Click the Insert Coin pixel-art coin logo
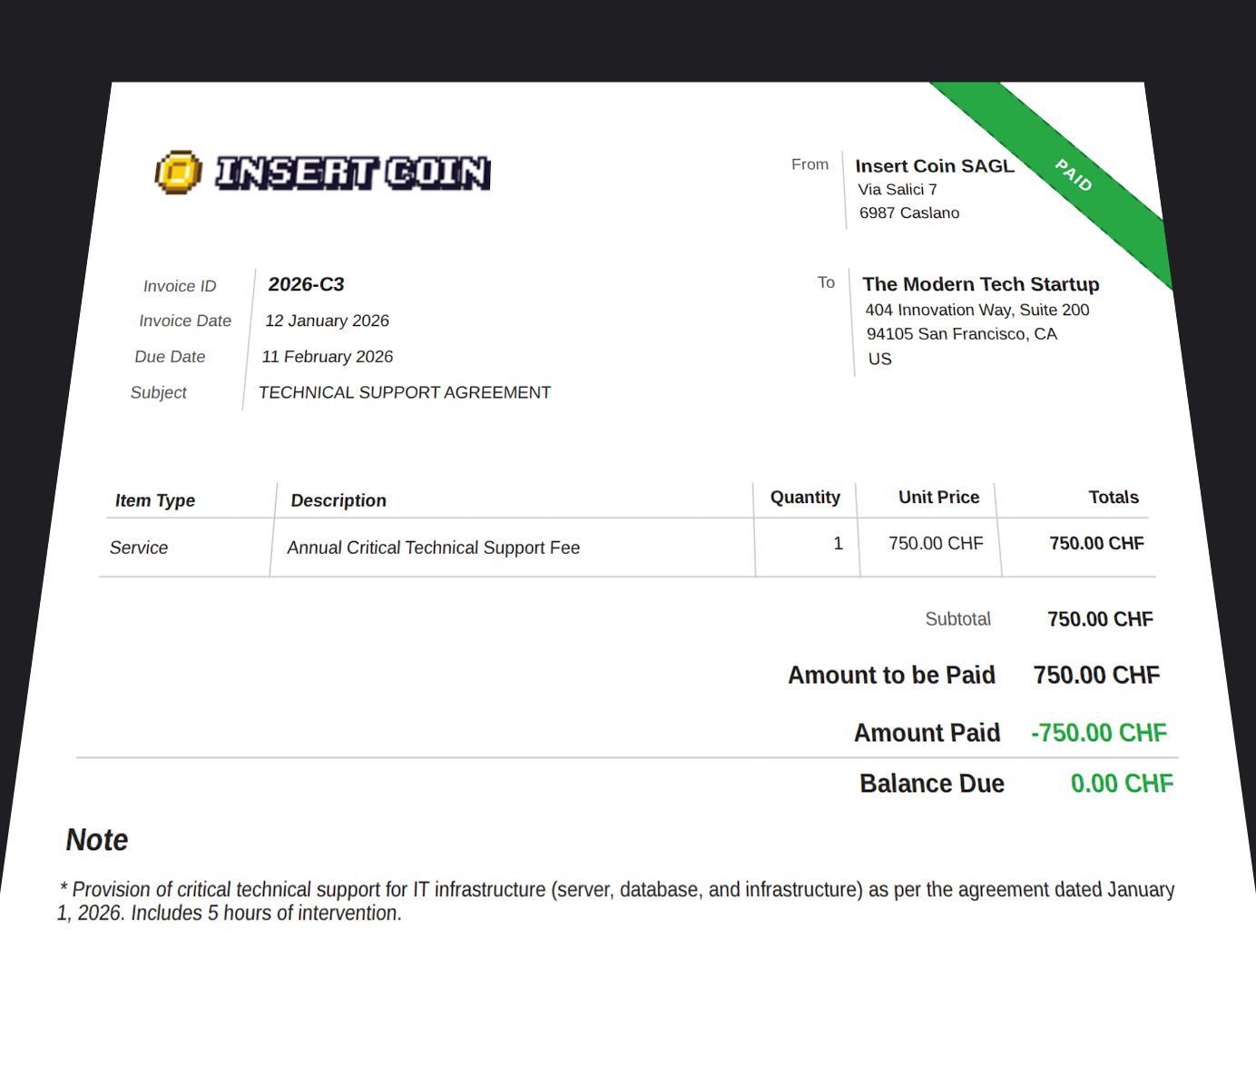The height and width of the screenshot is (1066, 1256). point(178,172)
